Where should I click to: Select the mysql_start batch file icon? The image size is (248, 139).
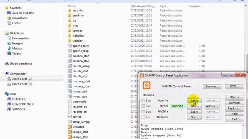point(70,91)
